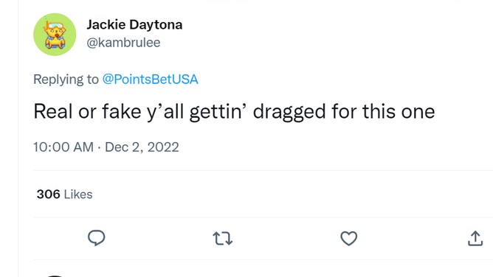This screenshot has height=277, width=493.
Task: Open the @kambrulee handle
Action: (x=123, y=43)
